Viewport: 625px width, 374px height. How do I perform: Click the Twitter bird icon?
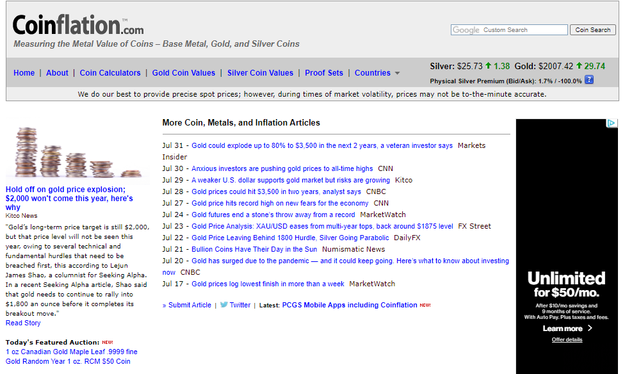[224, 305]
